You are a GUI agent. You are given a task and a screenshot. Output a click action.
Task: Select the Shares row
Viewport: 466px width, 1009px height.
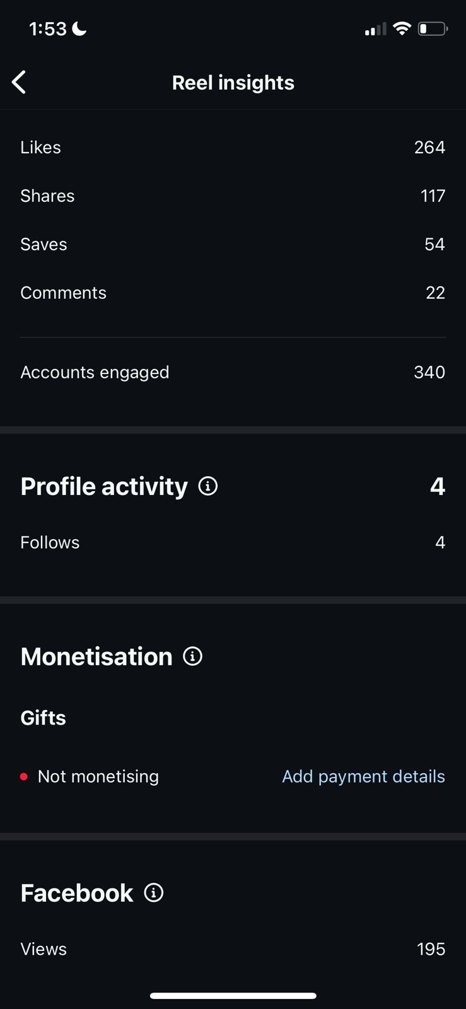tap(233, 196)
